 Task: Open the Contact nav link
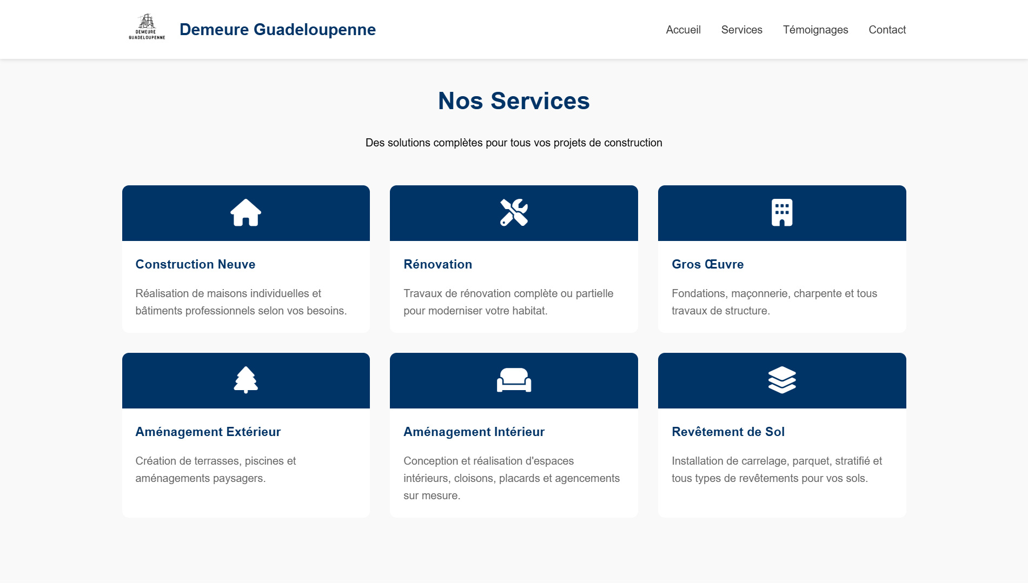(887, 30)
